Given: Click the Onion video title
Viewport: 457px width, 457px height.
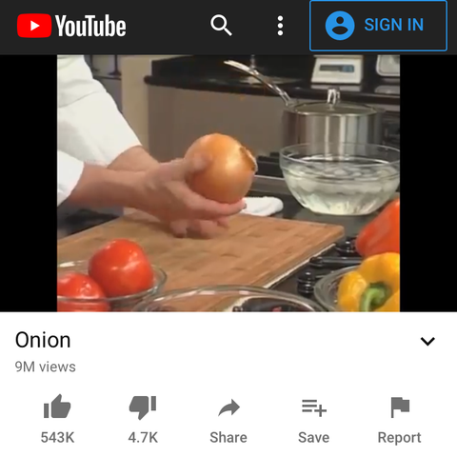Looking at the screenshot, I should click(x=43, y=340).
